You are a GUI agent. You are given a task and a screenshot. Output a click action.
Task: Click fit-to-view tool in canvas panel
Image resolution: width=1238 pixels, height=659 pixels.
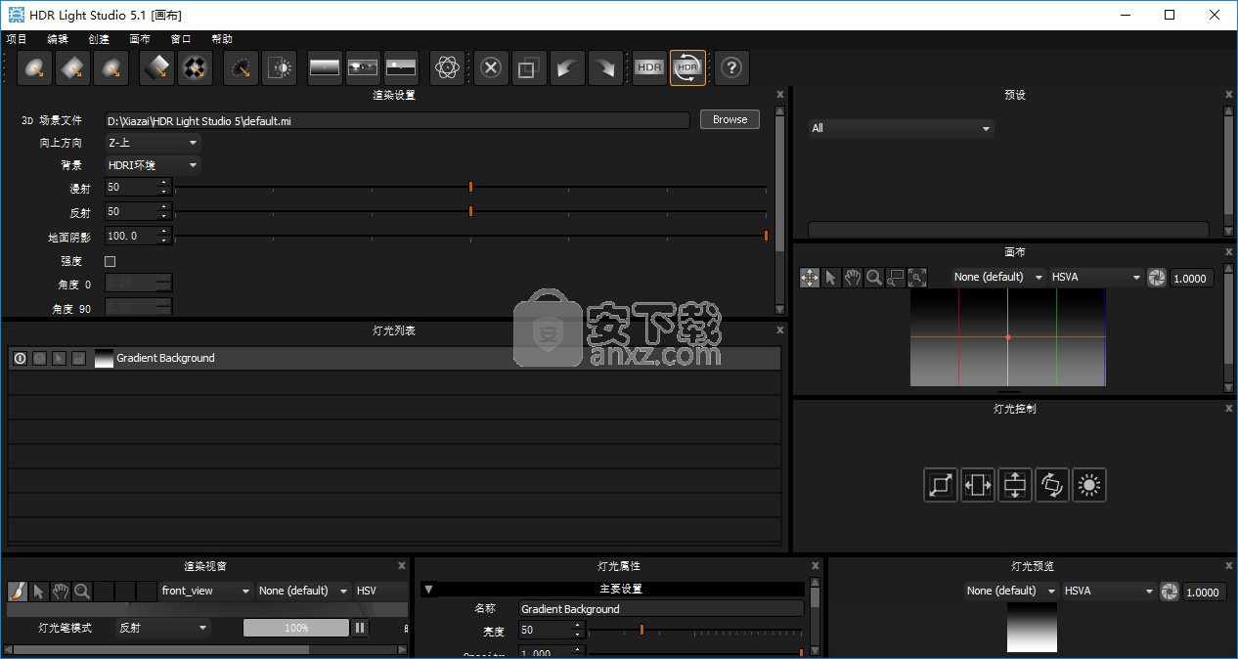coord(917,278)
